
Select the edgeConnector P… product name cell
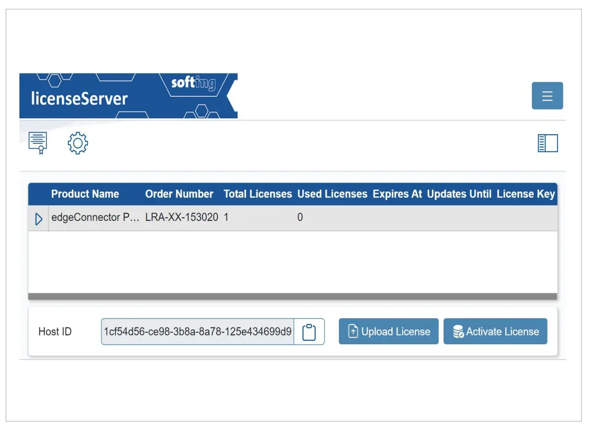pos(95,217)
